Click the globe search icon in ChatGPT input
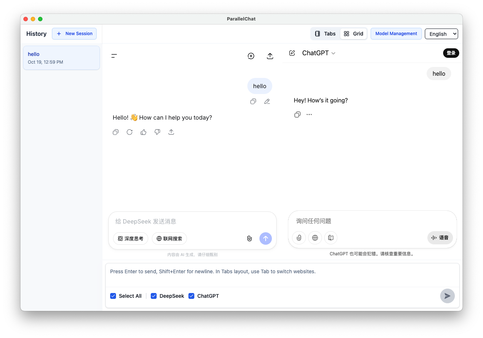483x338 pixels. pos(315,238)
